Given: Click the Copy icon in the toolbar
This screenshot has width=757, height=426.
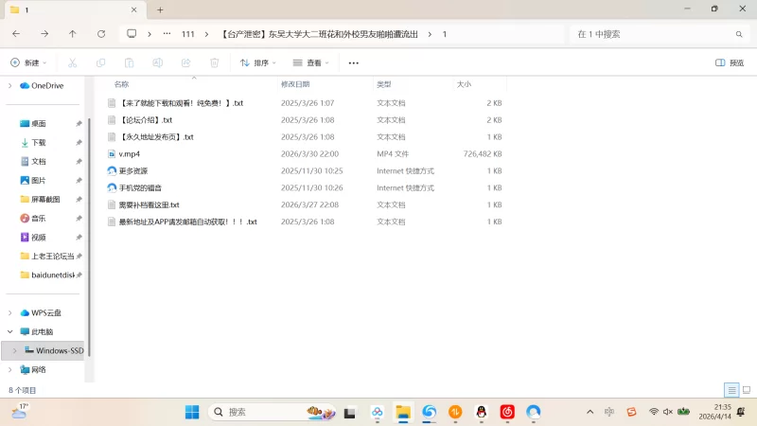Looking at the screenshot, I should tap(100, 62).
